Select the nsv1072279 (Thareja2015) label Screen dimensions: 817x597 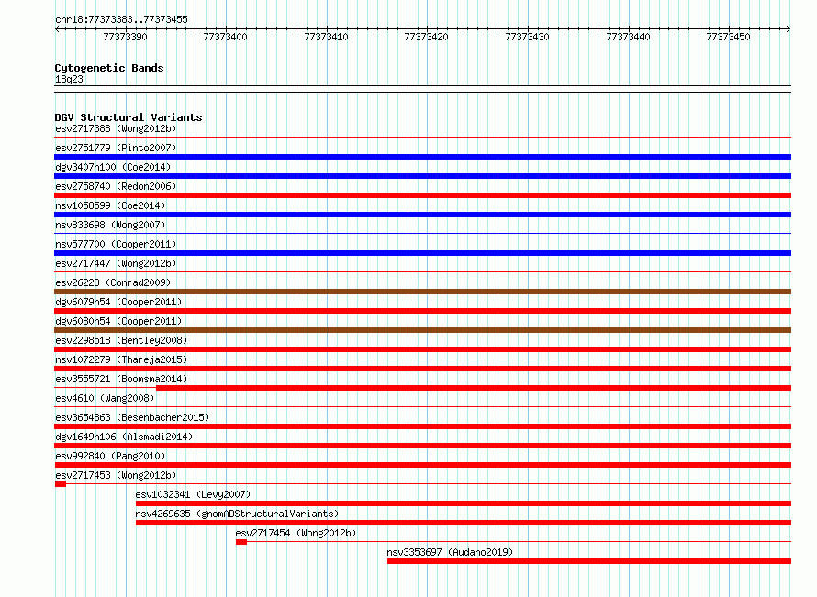click(x=121, y=359)
